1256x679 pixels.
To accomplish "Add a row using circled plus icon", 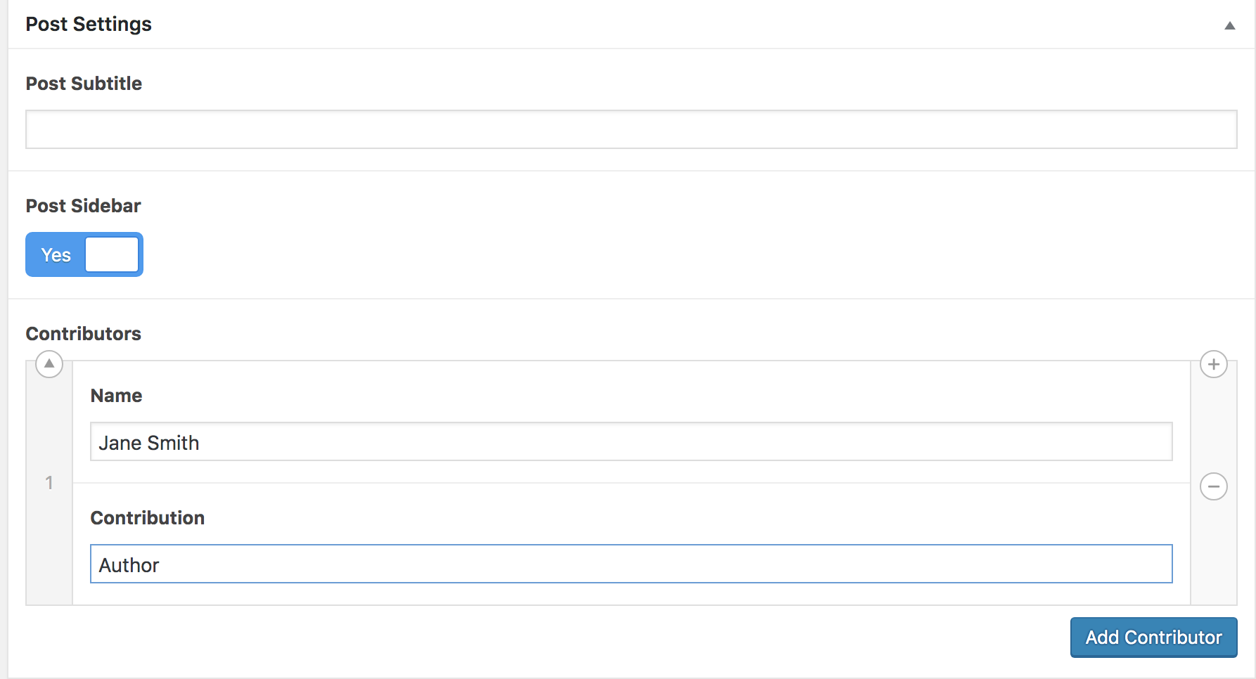I will [1214, 364].
